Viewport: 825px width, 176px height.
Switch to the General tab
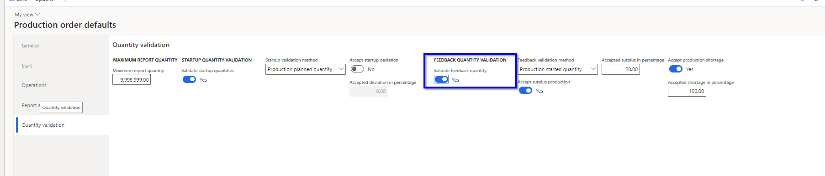pos(30,46)
